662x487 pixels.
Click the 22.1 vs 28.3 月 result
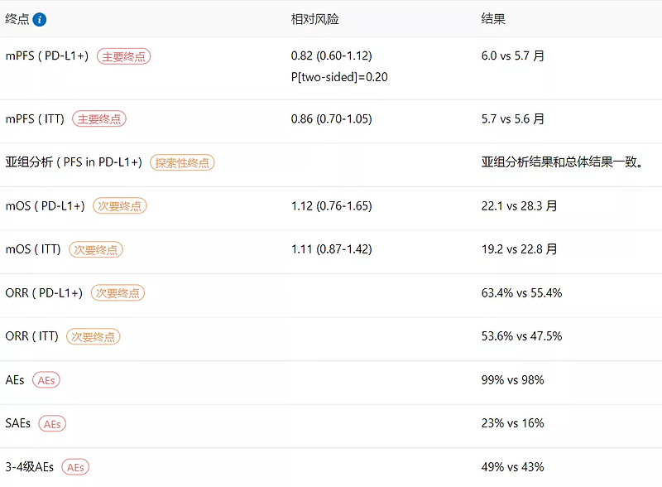pos(519,206)
